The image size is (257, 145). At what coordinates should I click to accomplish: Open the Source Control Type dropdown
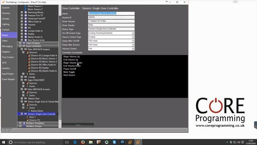click(133, 37)
